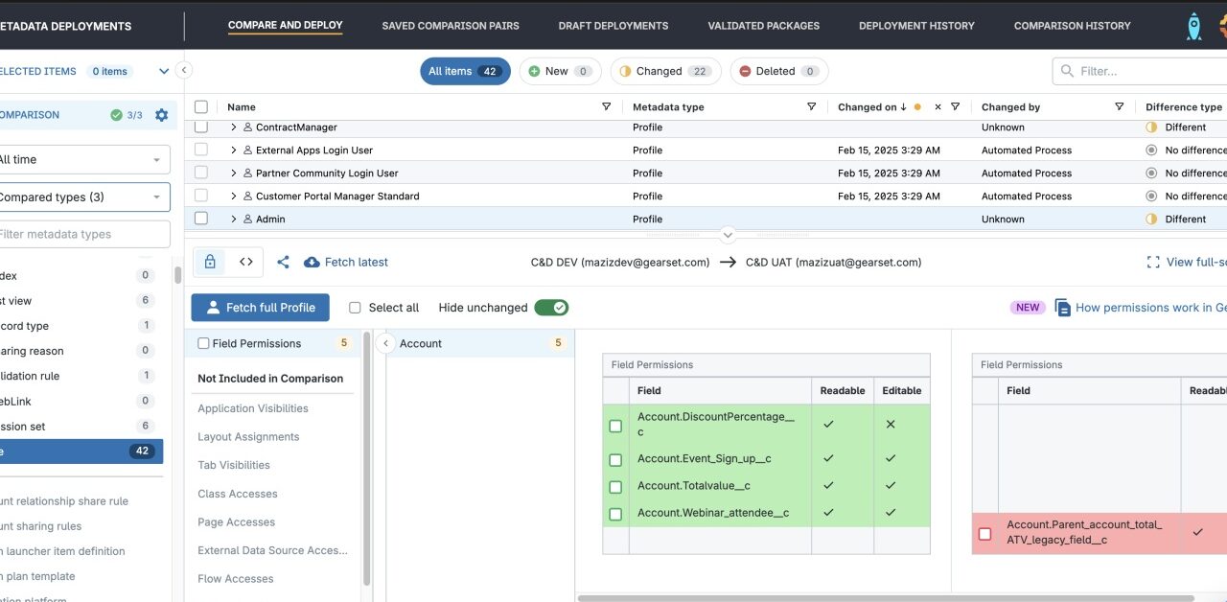The image size is (1227, 602).
Task: Enable the Select all checkbox
Action: pos(355,308)
